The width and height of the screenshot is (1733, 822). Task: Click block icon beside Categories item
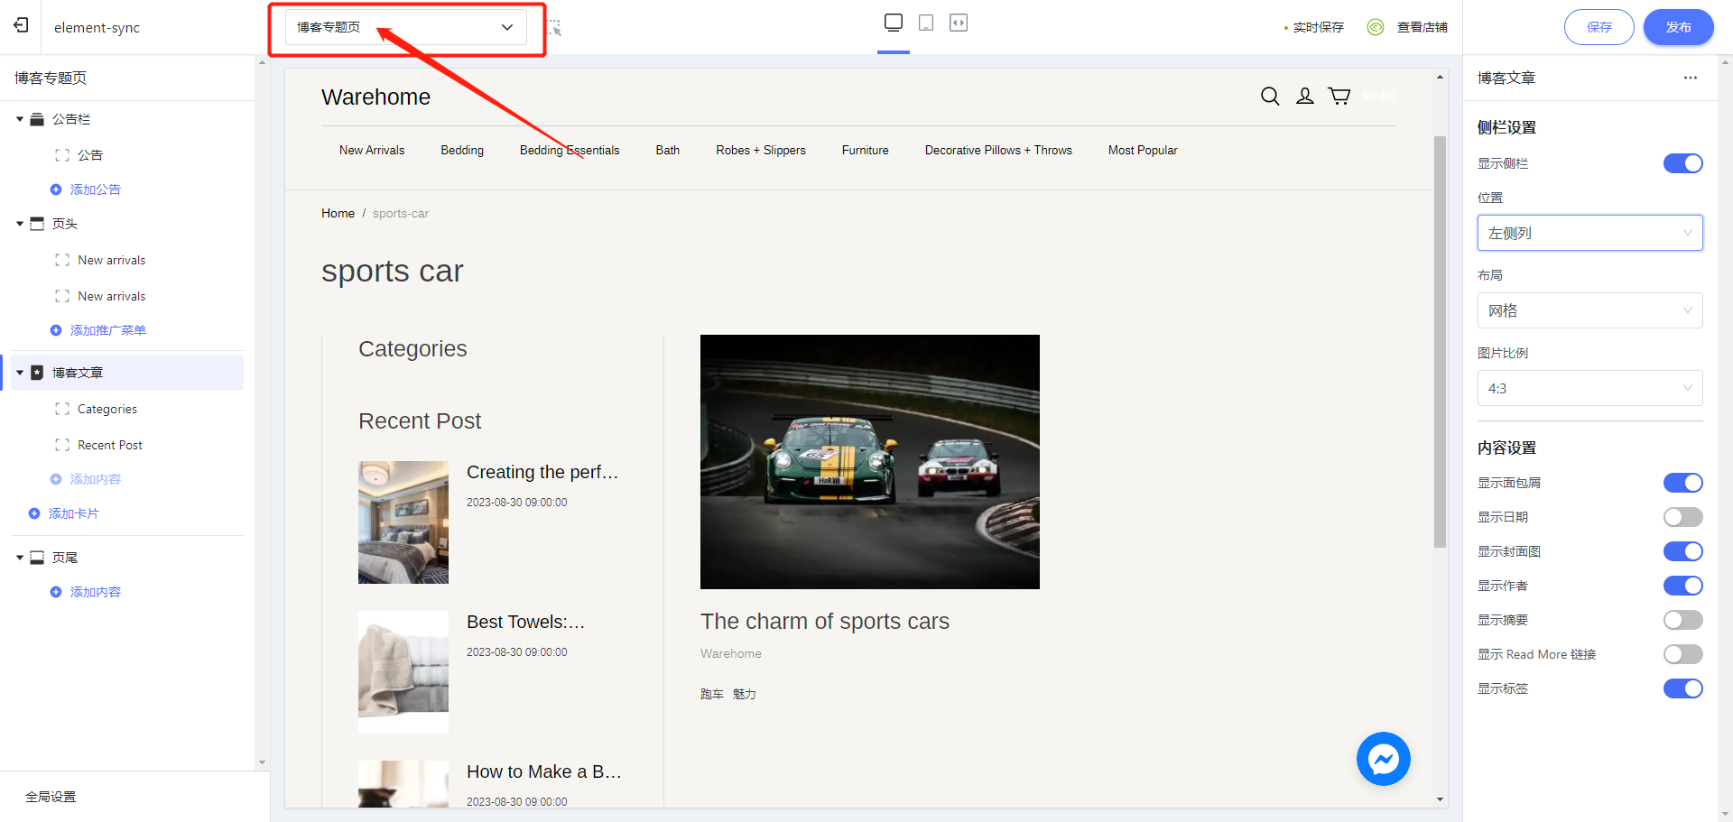62,409
